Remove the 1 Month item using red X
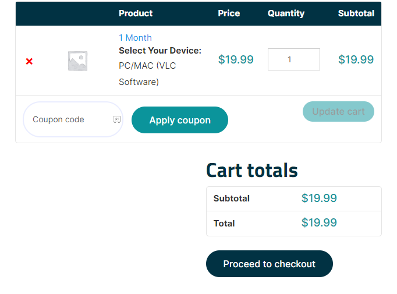397x294 pixels. (x=29, y=61)
